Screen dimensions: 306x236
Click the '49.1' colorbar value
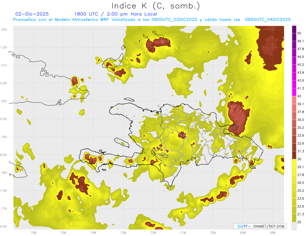tap(301, 41)
